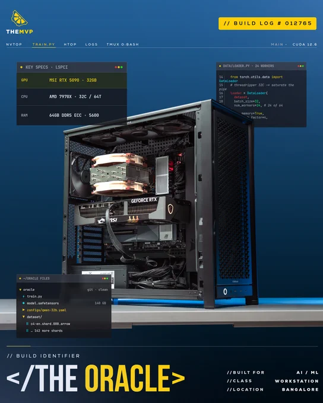Screen dimensions: 323x403
Task: Click the AI / ML value
Action: point(308,372)
